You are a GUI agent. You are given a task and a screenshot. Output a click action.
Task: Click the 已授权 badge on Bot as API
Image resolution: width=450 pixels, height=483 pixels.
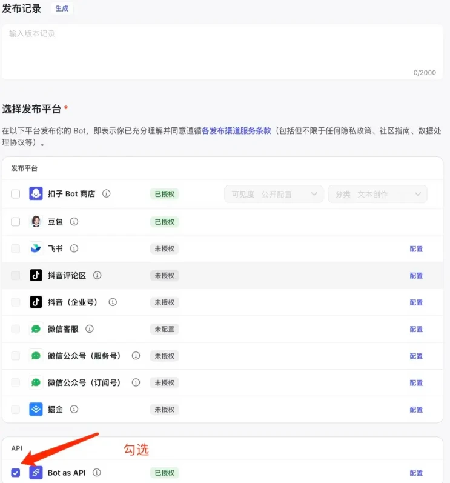click(164, 473)
